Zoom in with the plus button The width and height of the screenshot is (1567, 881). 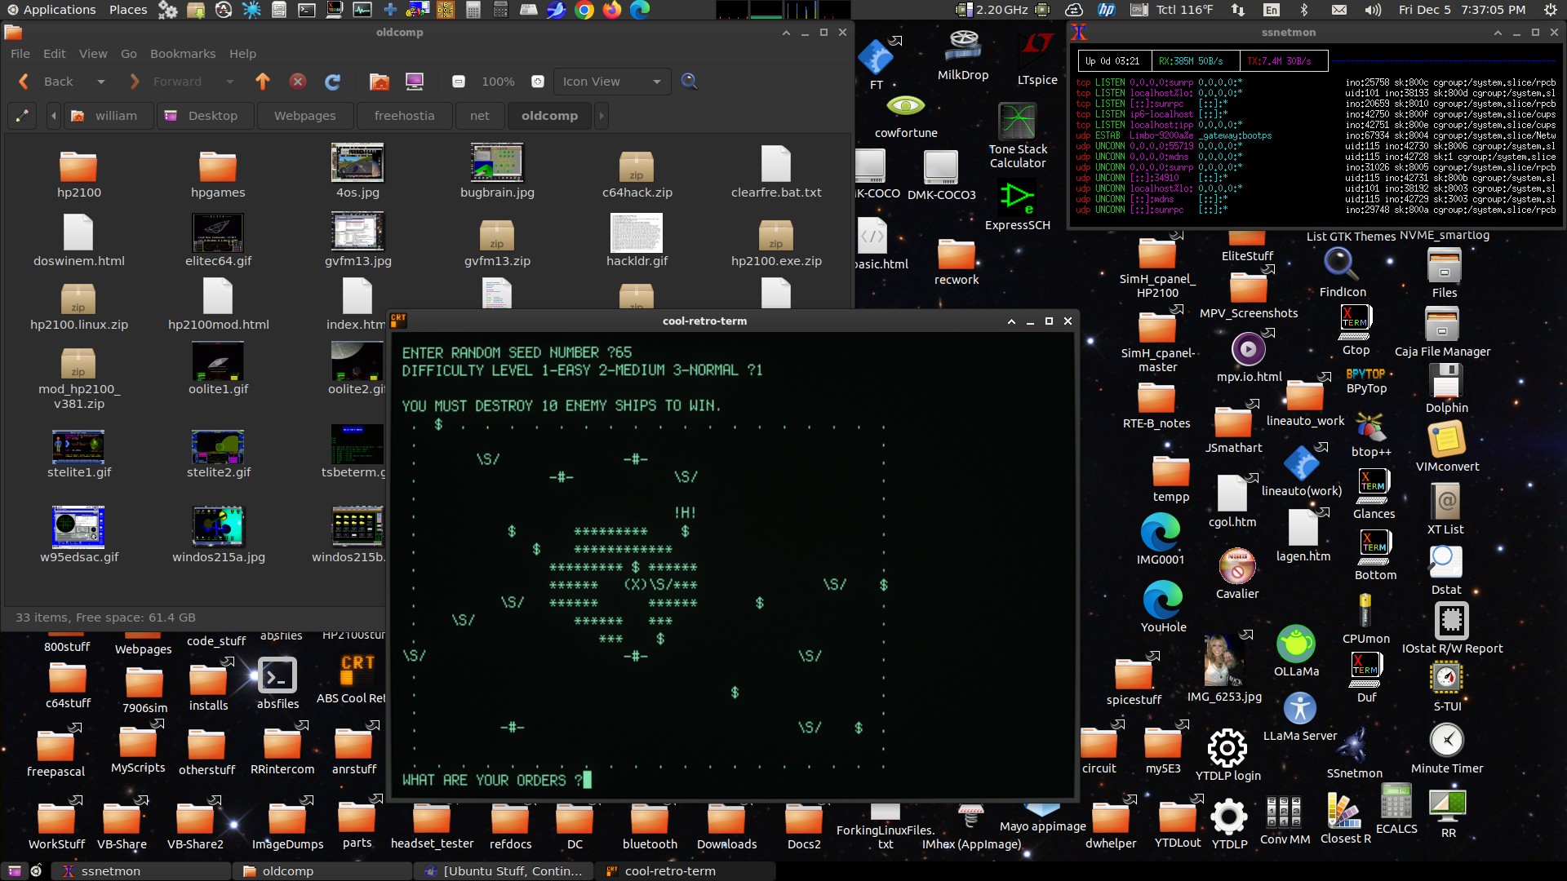538,82
